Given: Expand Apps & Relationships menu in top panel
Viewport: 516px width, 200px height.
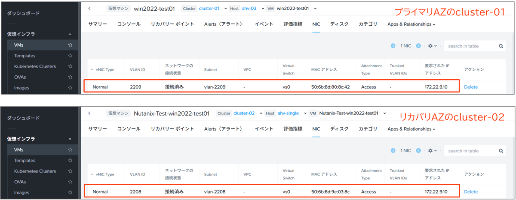Looking at the screenshot, I should point(411,24).
